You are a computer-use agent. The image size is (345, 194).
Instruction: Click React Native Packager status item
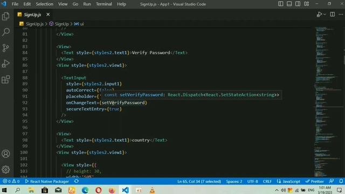pyautogui.click(x=47, y=182)
